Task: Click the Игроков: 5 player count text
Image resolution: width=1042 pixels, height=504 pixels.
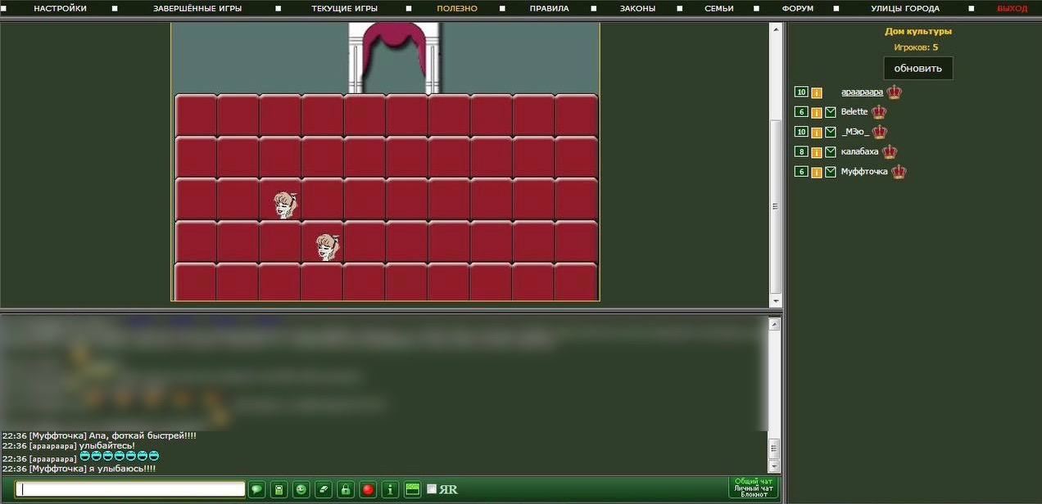Action: point(916,47)
